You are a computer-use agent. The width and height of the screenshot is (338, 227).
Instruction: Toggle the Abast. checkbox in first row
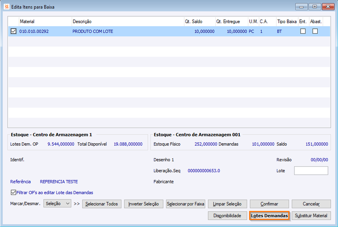click(315, 31)
